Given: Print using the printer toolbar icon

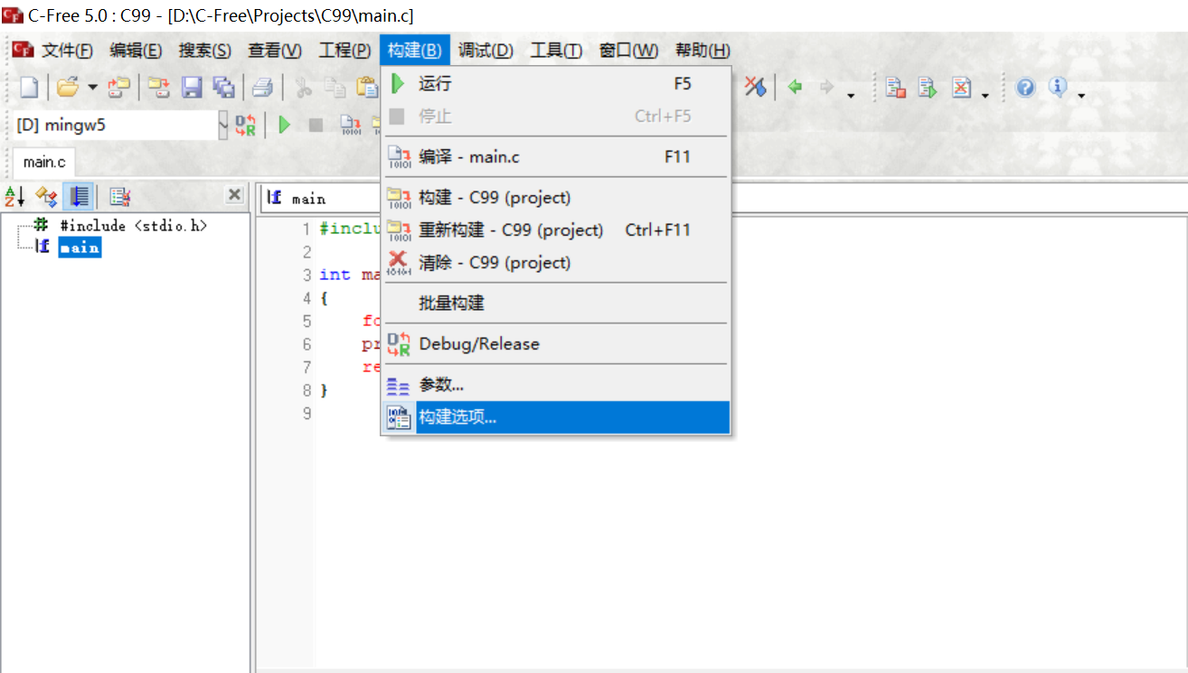Looking at the screenshot, I should 262,88.
